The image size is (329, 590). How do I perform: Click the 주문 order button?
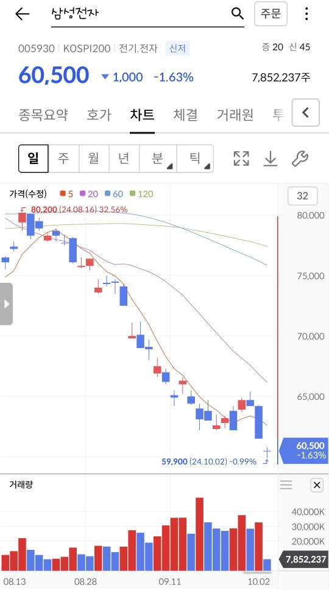[271, 14]
